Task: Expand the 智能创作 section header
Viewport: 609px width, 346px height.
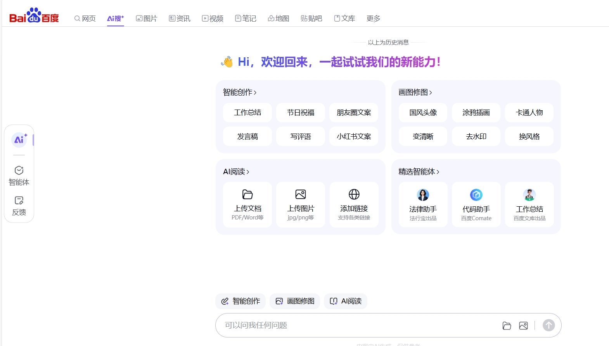Action: (239, 92)
